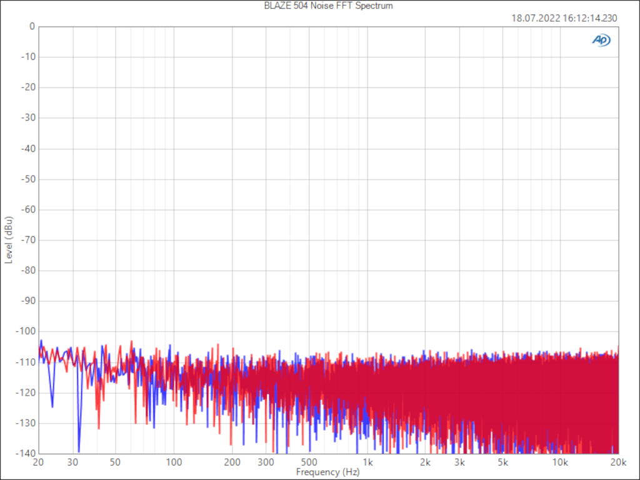
Task: Click the 0 tick label on the level axis
Action: pos(32,26)
